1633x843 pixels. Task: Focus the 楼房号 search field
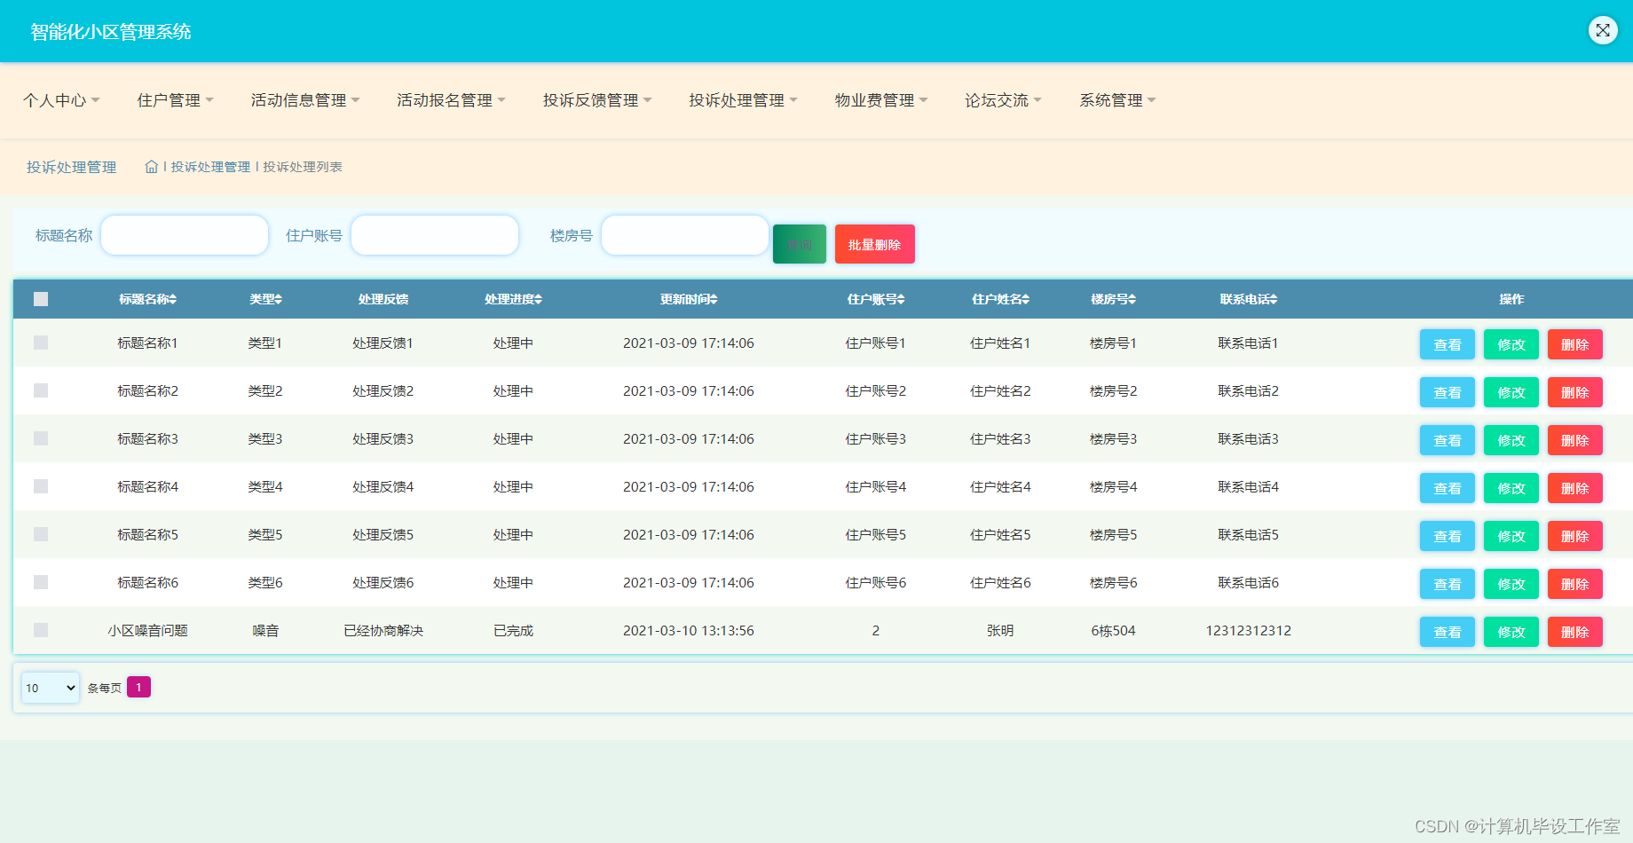click(685, 235)
